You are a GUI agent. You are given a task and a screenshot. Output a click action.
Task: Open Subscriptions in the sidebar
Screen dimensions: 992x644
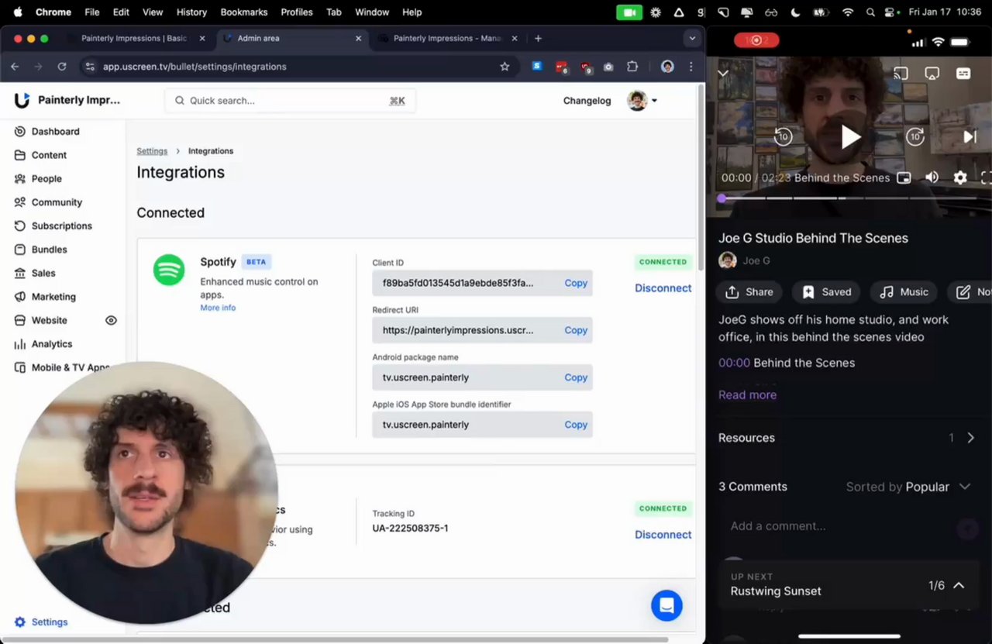61,226
